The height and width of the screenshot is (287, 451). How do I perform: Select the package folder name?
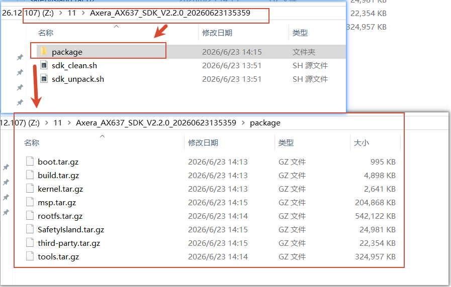pyautogui.click(x=67, y=52)
